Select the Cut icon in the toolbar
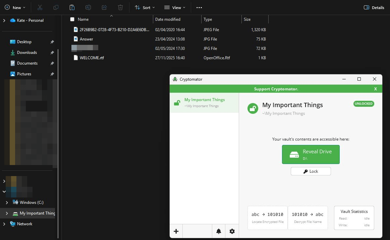The width and height of the screenshot is (390, 240). point(39,7)
